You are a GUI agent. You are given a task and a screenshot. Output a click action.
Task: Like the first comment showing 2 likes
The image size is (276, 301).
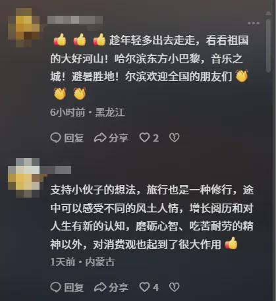pyautogui.click(x=144, y=138)
